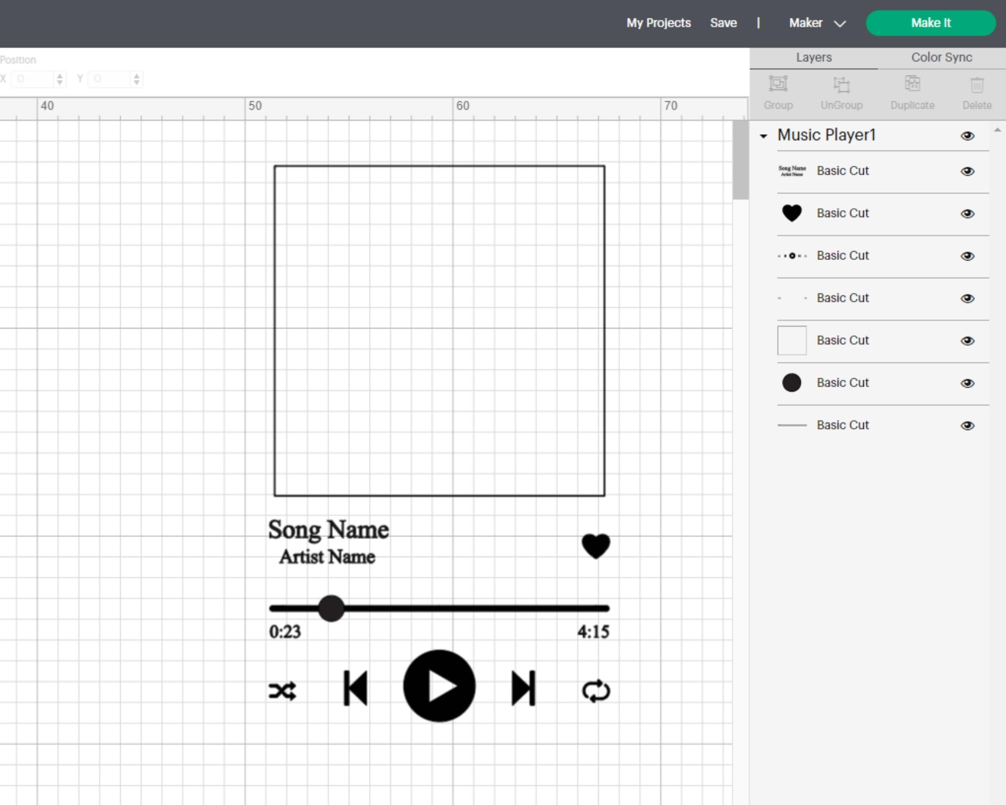Select the shuffle icon on canvas

tap(282, 691)
